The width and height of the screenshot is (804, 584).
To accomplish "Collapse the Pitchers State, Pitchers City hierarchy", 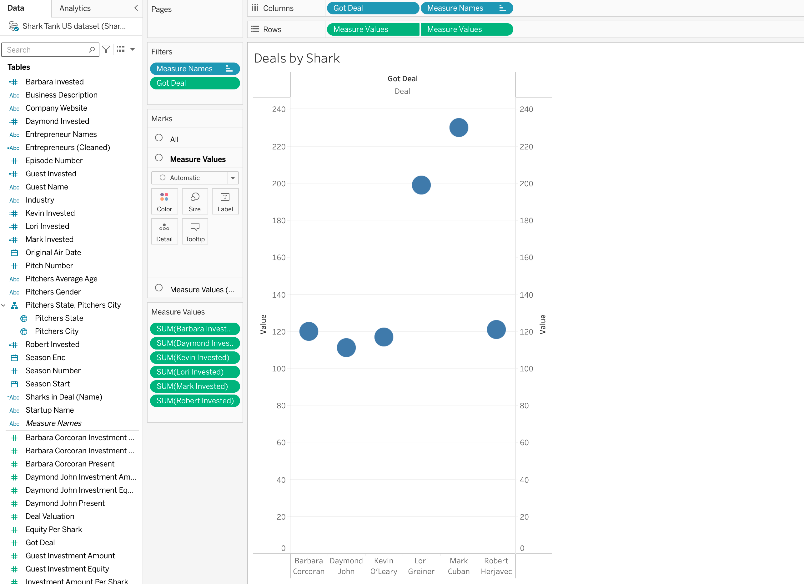I will (3, 305).
